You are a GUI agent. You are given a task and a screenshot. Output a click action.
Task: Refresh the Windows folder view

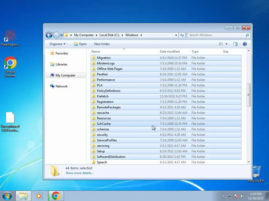pos(182,35)
